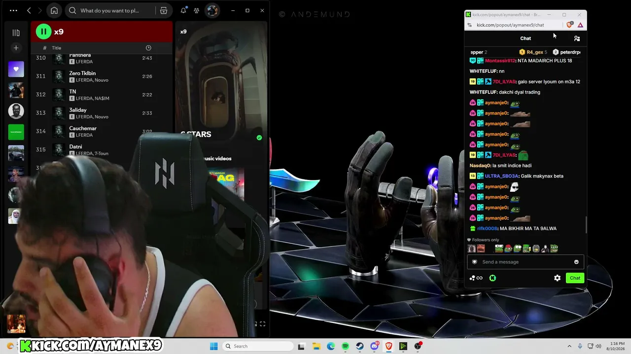Go forward in Spotify navigation
Screen dimensions: 631x354
coord(40,10)
